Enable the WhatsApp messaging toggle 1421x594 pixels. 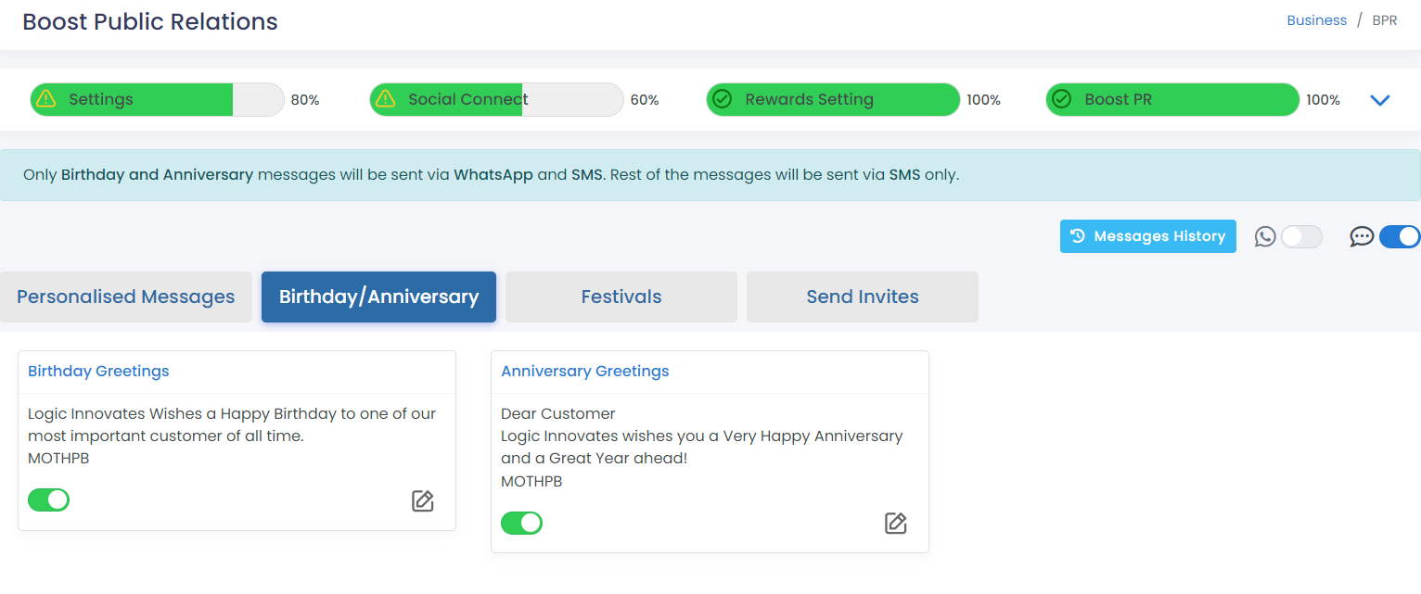click(x=1301, y=237)
